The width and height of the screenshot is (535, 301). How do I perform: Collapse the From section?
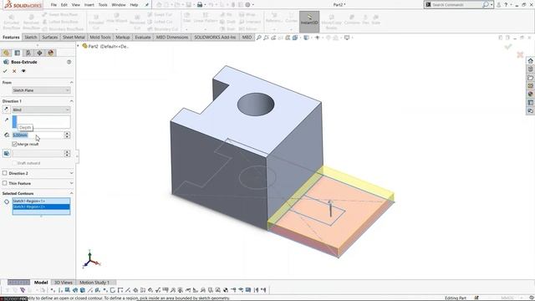pos(71,83)
